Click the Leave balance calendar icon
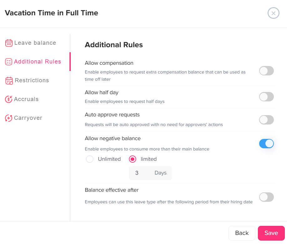This screenshot has width=287, height=244. click(x=9, y=43)
